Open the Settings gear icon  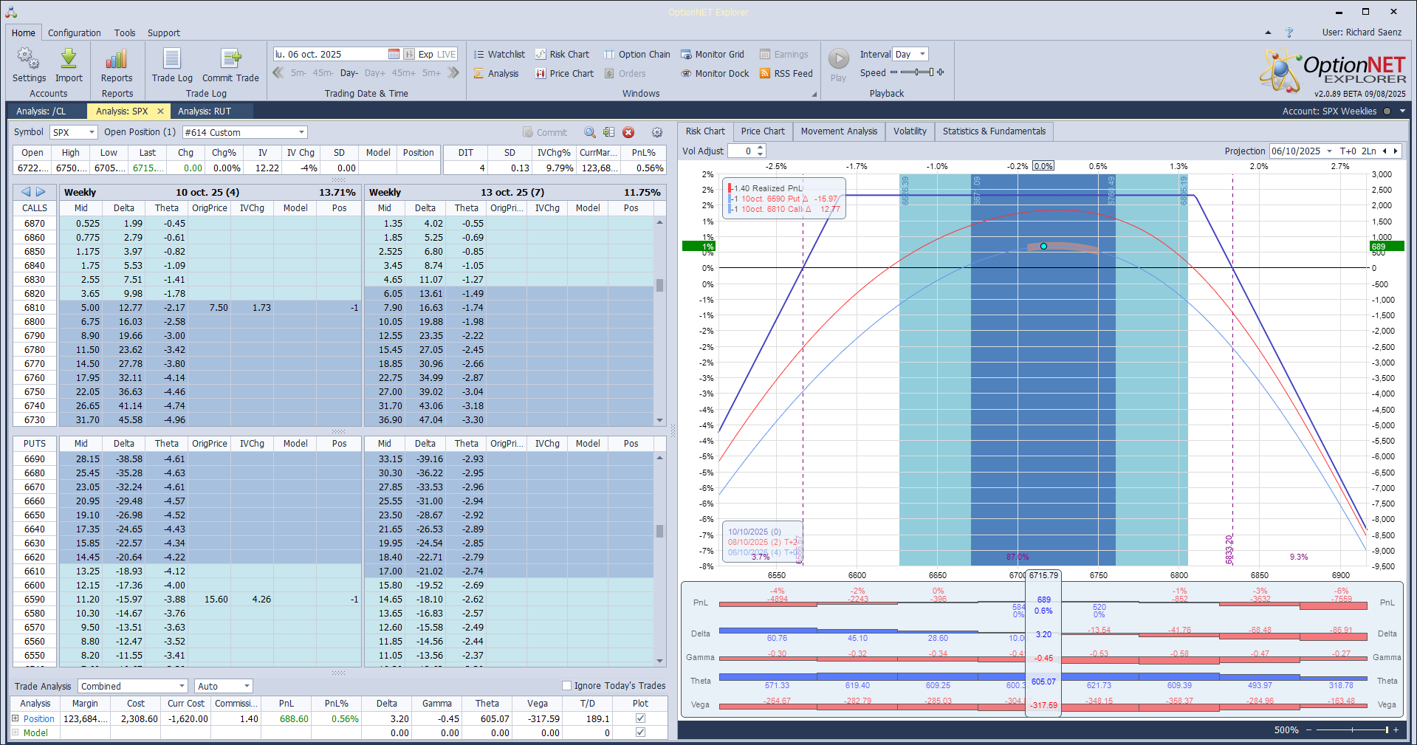[29, 59]
